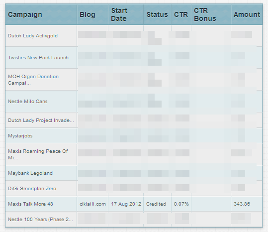
Task: Click the Status column header
Action: coord(157,14)
